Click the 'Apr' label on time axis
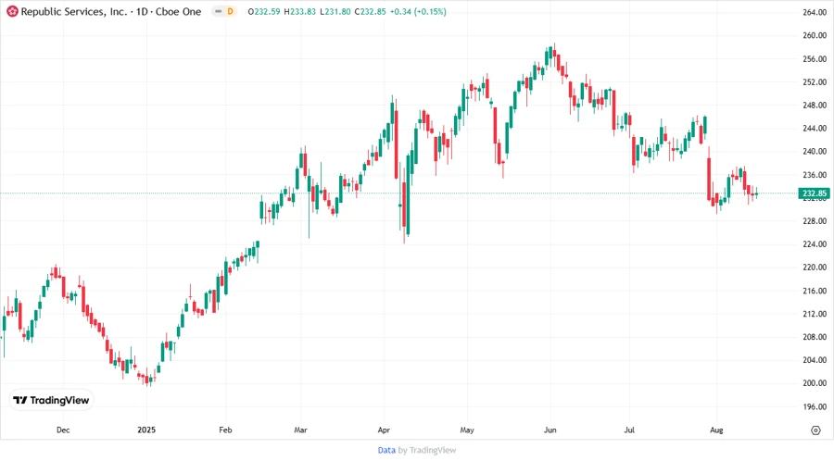The width and height of the screenshot is (834, 461). (384, 430)
